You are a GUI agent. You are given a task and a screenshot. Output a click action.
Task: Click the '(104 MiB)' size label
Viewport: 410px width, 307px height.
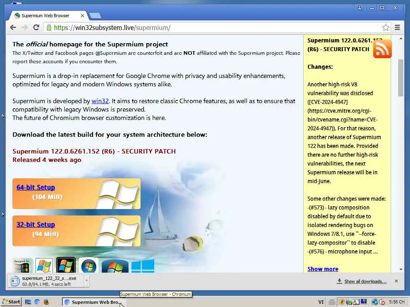pos(47,197)
